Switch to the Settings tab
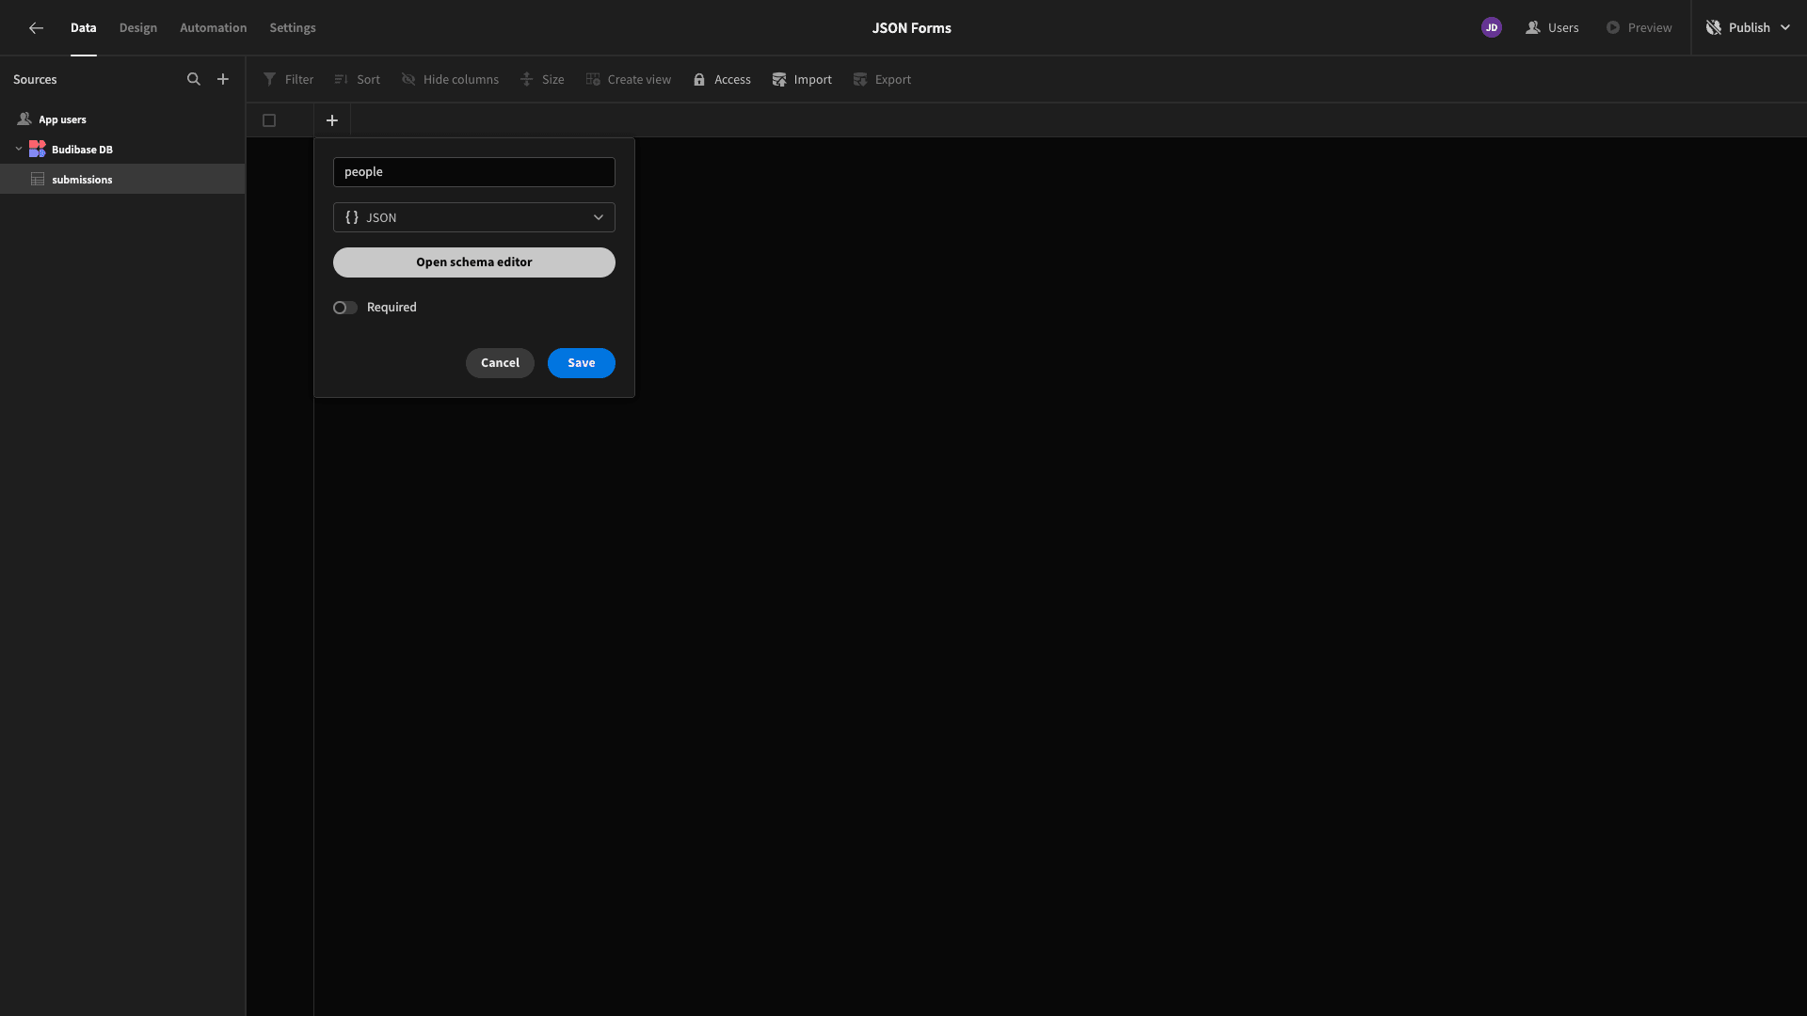The height and width of the screenshot is (1016, 1807). point(293,28)
